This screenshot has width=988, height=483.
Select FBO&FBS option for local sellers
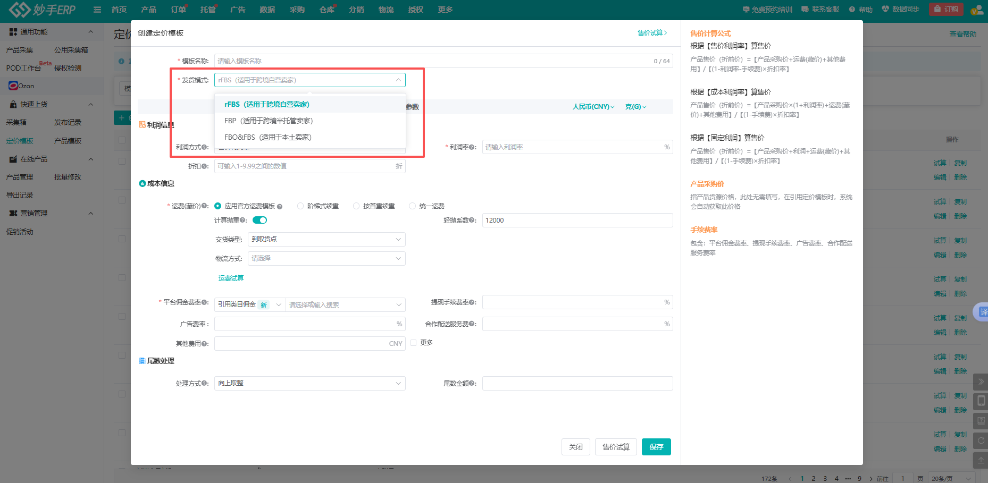tap(268, 137)
